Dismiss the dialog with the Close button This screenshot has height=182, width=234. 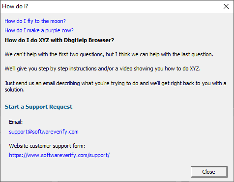pyautogui.click(x=209, y=172)
